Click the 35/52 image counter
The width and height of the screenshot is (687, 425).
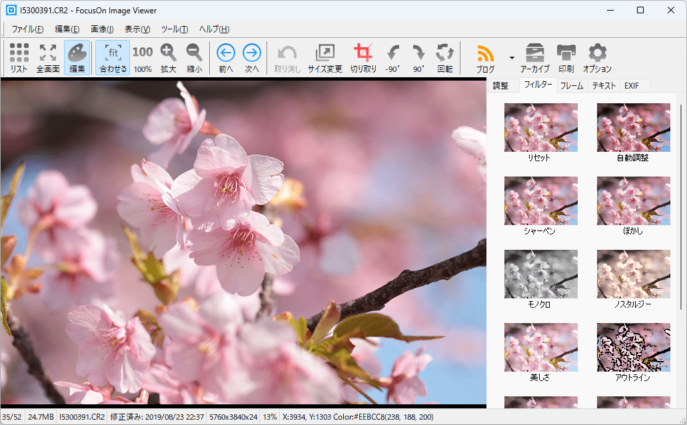point(12,417)
